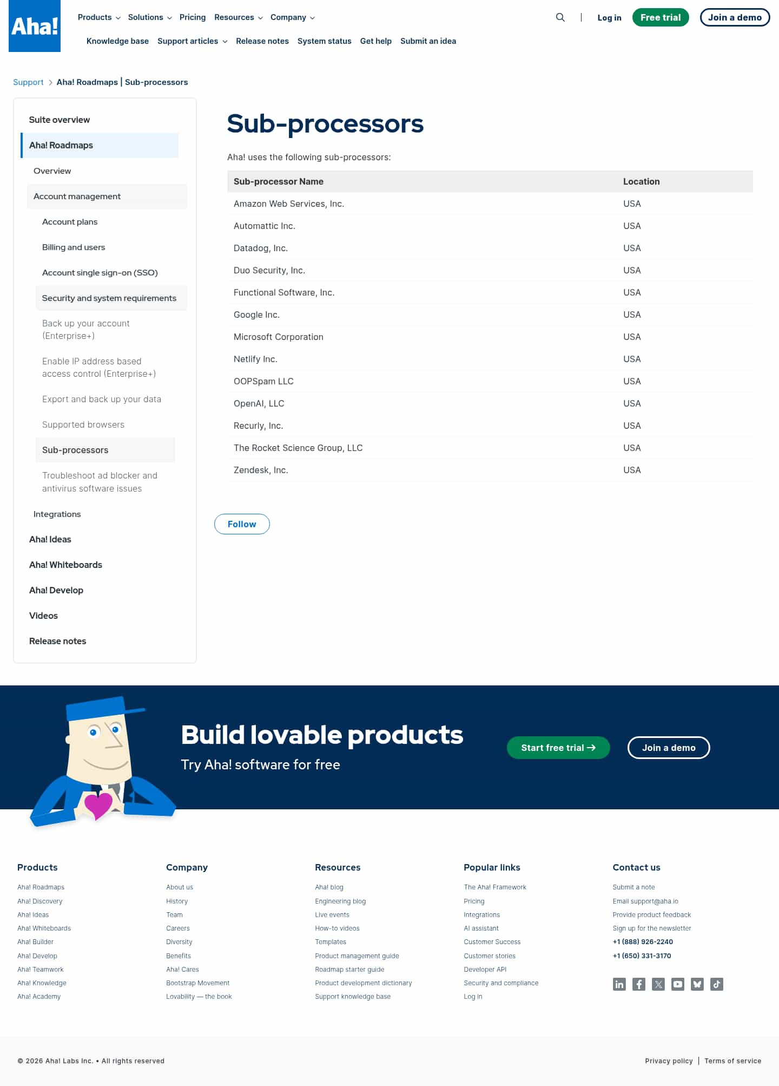Image resolution: width=779 pixels, height=1086 pixels.
Task: Expand the Company menu
Action: [293, 17]
